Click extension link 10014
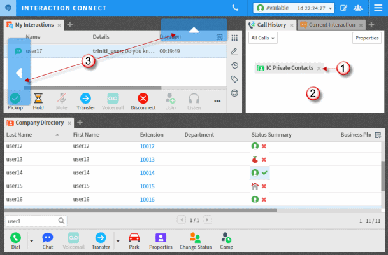The height and width of the screenshot is (255, 388). click(x=147, y=173)
